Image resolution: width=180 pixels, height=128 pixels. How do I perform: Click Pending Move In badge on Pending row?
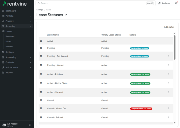coord(139,48)
